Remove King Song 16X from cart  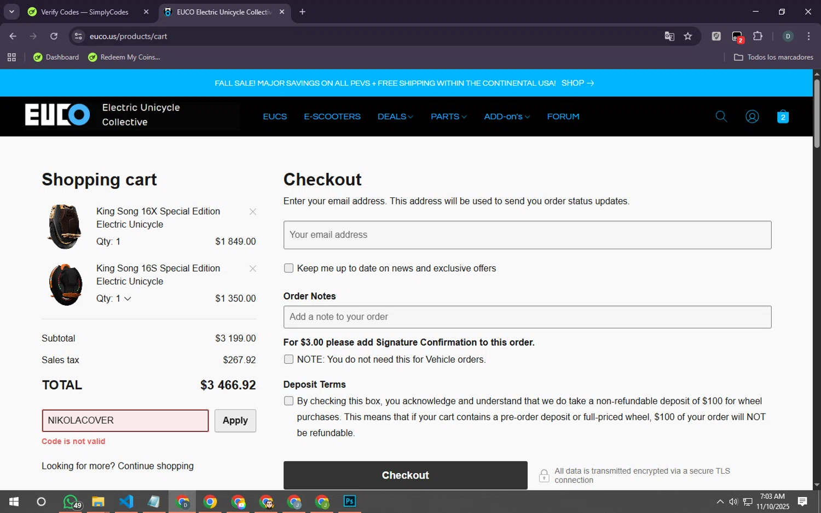(253, 212)
